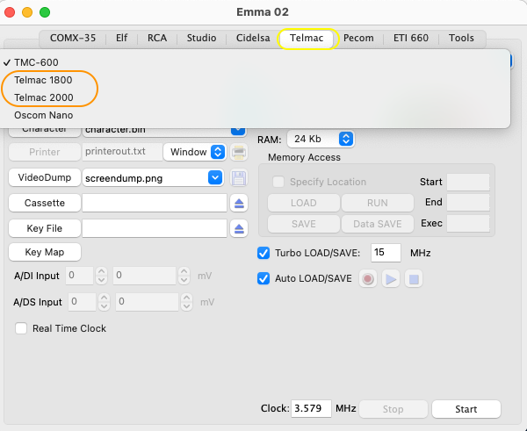Click the Printer button
527x431 pixels.
click(x=45, y=152)
